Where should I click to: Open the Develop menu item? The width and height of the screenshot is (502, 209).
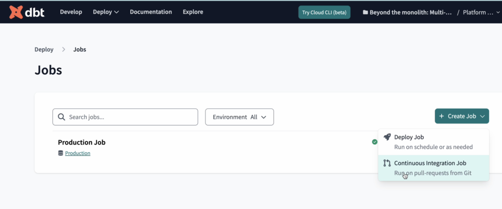tap(71, 12)
